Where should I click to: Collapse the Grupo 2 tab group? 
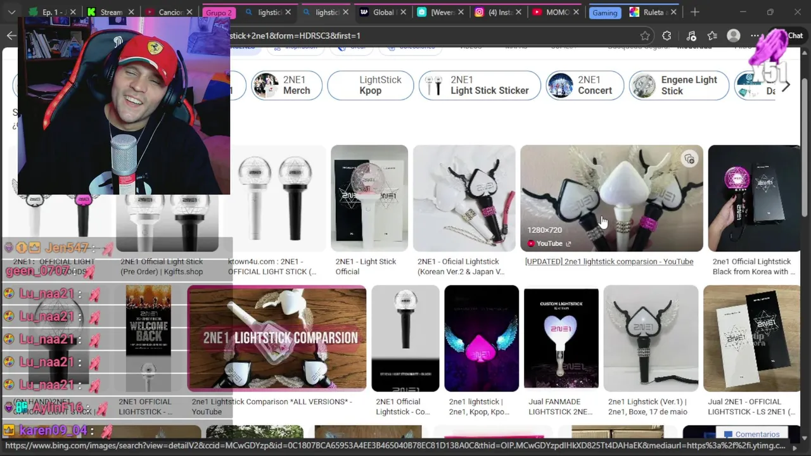[219, 12]
